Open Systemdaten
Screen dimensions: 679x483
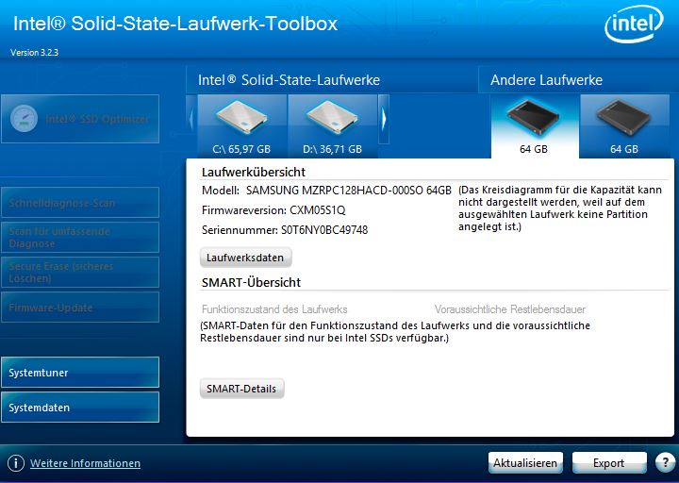80,408
